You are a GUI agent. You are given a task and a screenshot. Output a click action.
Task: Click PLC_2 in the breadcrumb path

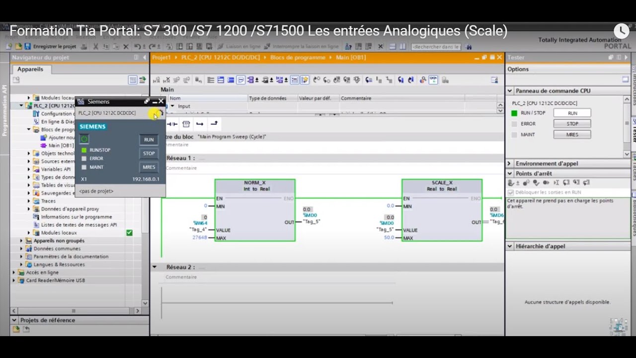point(220,57)
